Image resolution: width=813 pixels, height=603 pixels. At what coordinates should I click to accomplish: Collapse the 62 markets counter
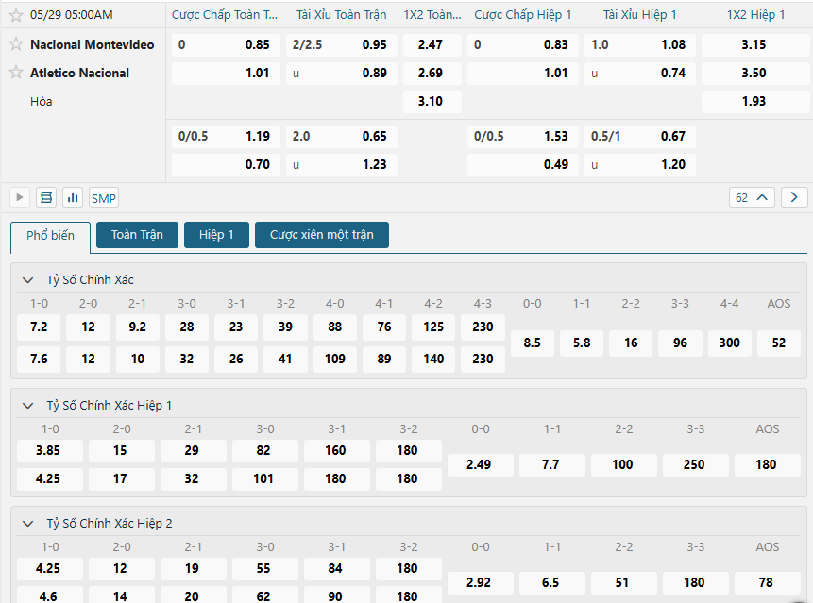752,197
